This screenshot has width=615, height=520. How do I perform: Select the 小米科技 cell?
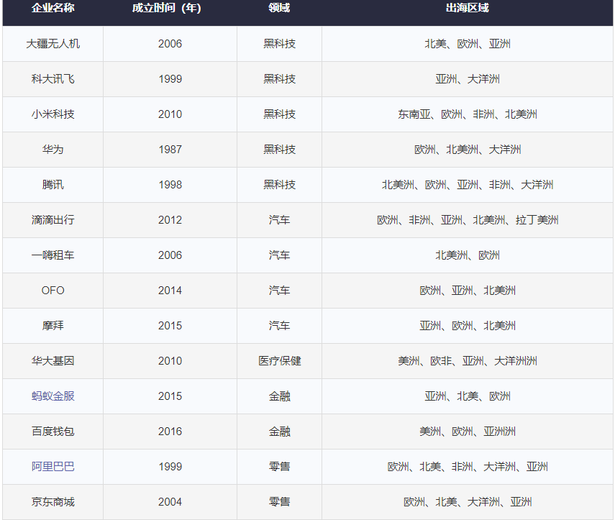click(x=53, y=114)
